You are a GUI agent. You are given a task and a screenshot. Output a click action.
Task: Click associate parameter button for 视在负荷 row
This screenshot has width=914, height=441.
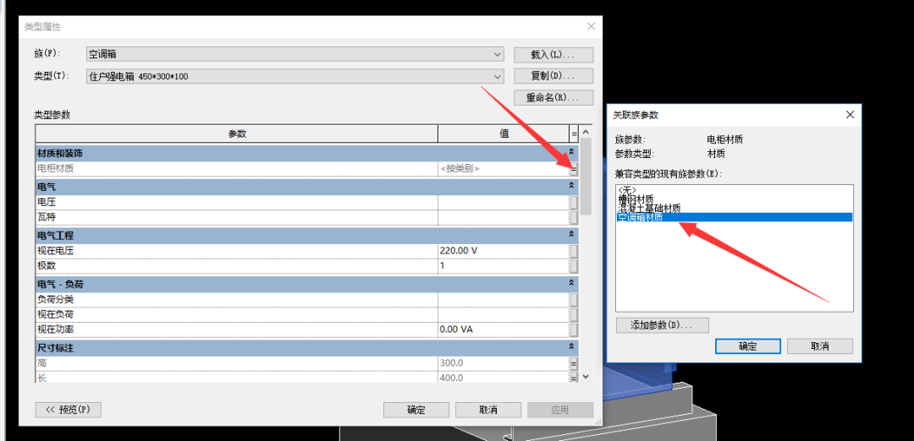pyautogui.click(x=574, y=315)
